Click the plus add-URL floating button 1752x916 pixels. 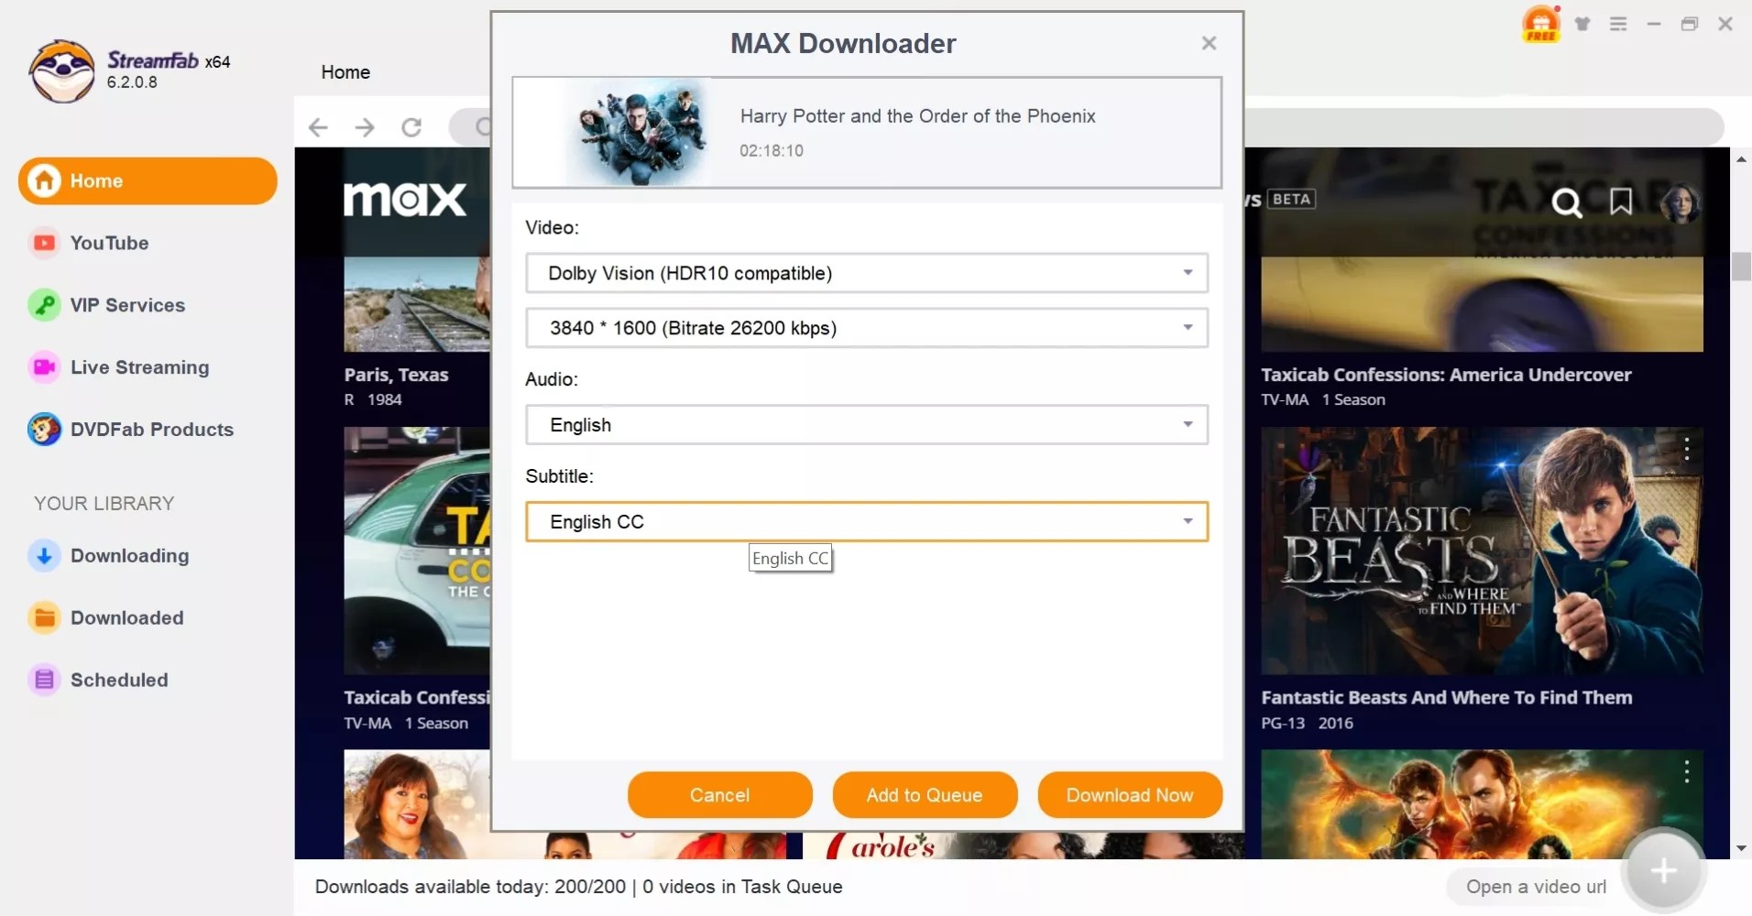1663,870
